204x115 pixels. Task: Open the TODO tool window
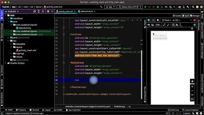(9, 110)
